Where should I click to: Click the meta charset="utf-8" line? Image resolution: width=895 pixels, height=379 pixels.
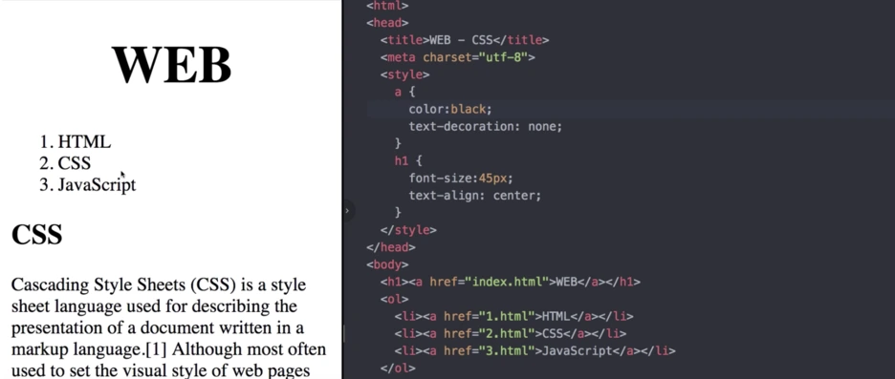coord(457,57)
